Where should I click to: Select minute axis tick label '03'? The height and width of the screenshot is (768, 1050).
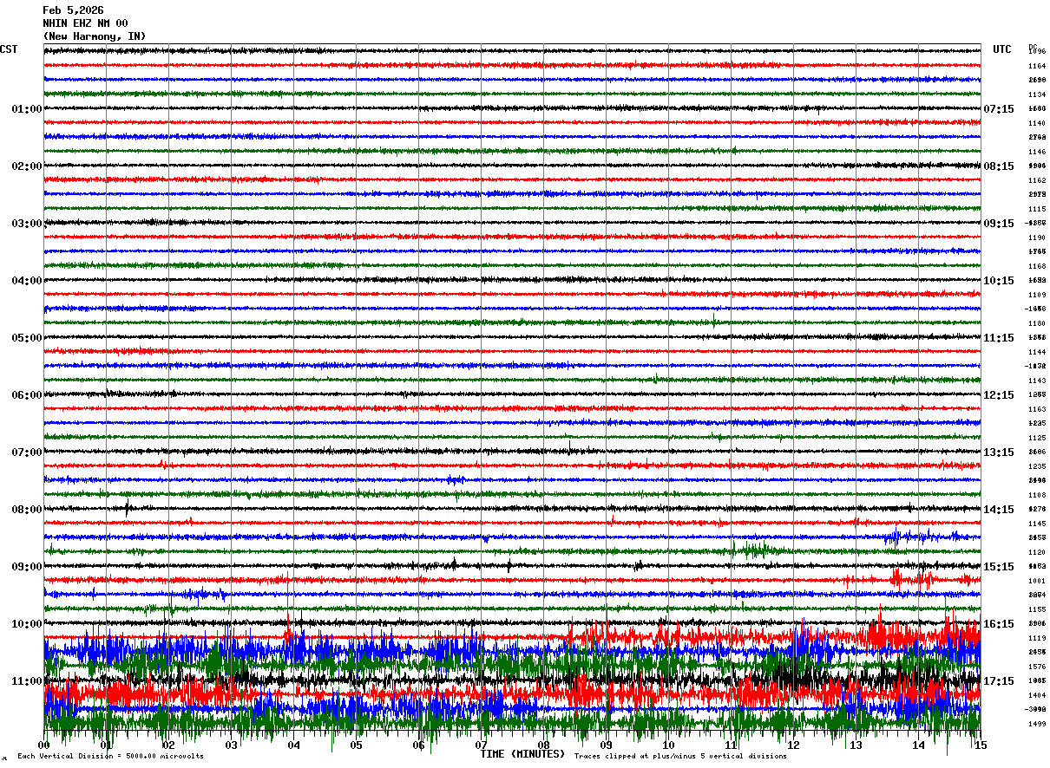click(232, 745)
